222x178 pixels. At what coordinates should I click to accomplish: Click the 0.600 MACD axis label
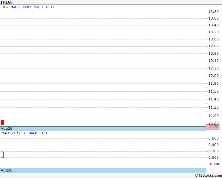coord(214,138)
